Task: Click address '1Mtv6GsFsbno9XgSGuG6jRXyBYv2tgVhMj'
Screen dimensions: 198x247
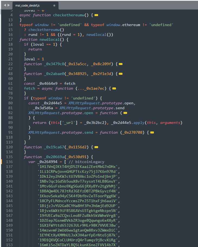Action: coord(77,186)
